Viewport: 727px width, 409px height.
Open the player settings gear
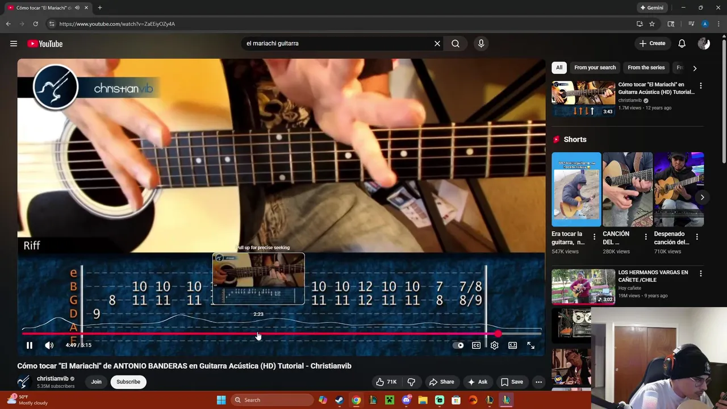click(495, 345)
